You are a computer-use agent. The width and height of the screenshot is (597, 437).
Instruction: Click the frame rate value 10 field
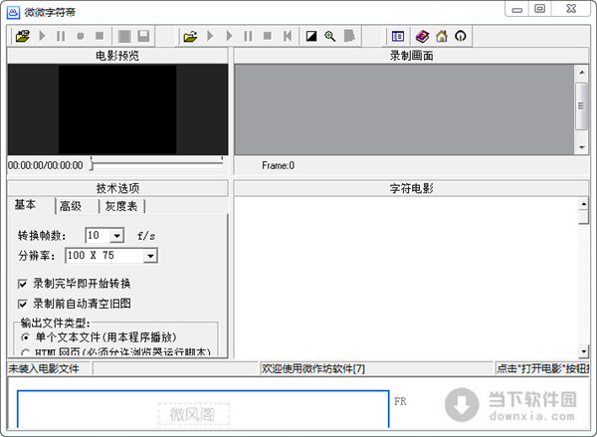click(99, 236)
